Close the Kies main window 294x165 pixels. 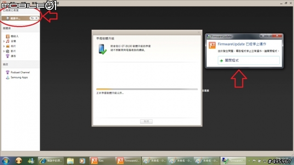pyautogui.click(x=291, y=3)
